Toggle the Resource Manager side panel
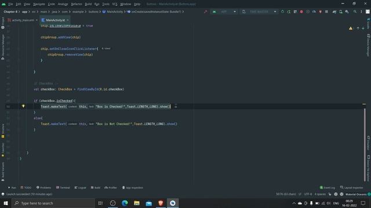Viewport: 371px width, 208px height. point(3,47)
